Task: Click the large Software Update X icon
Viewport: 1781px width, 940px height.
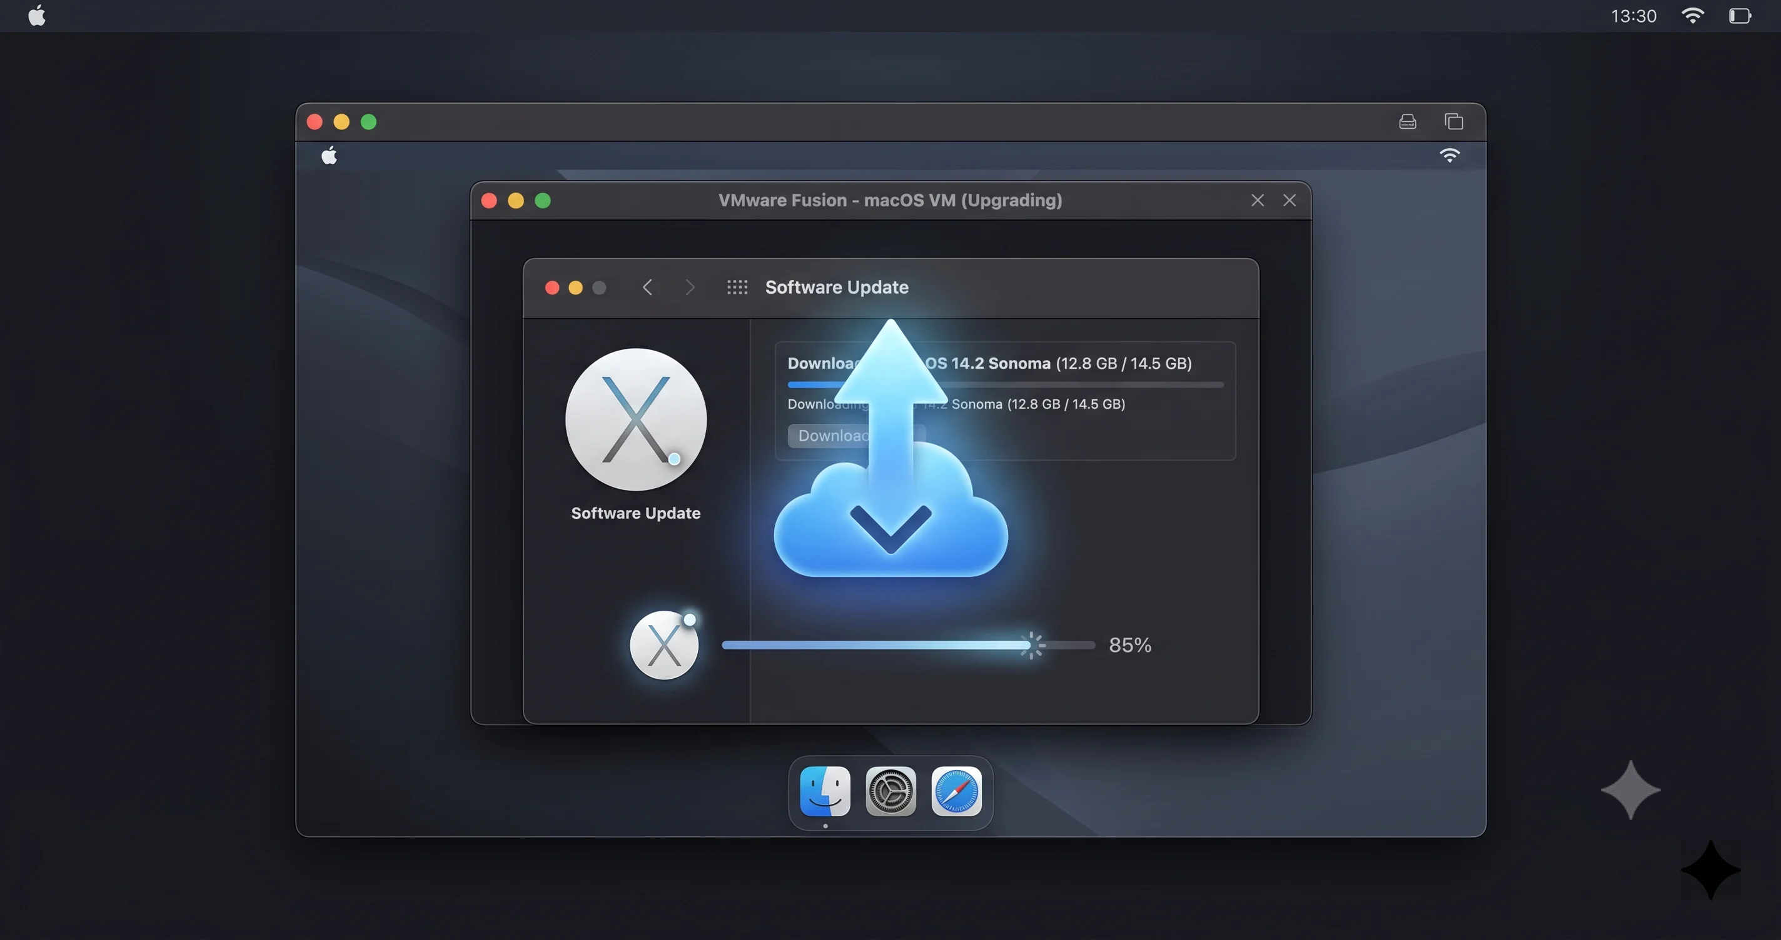Action: pyautogui.click(x=635, y=419)
